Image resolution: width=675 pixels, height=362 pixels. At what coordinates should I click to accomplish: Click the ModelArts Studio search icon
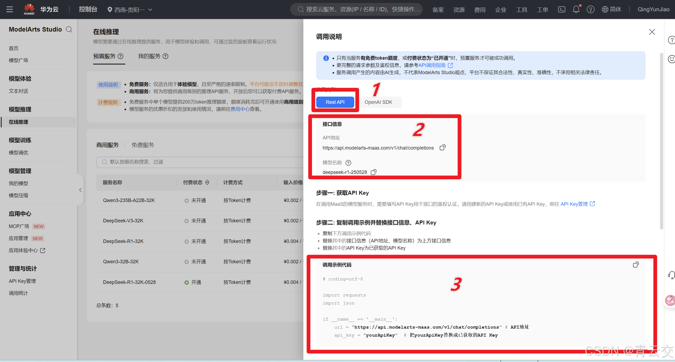tap(69, 29)
